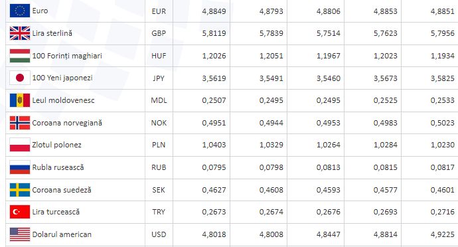Viewport: 458px width, 247px height.
Task: Click the USD currency code cell
Action: (x=159, y=234)
